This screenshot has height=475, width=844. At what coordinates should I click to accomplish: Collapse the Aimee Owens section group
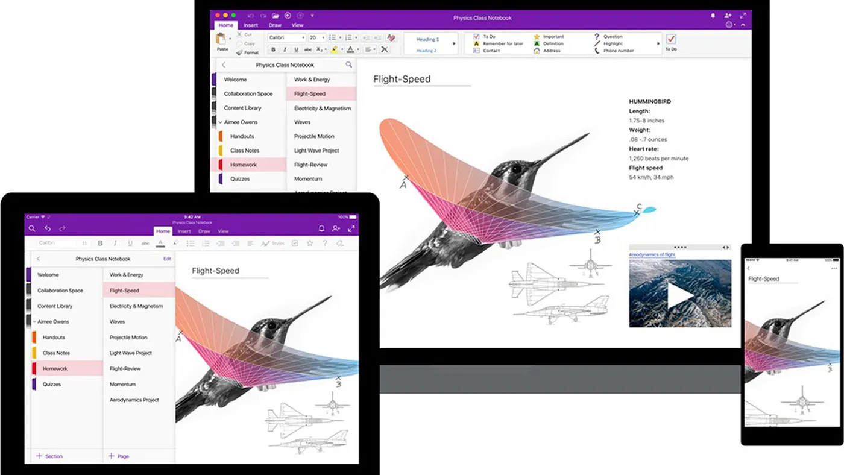point(221,122)
